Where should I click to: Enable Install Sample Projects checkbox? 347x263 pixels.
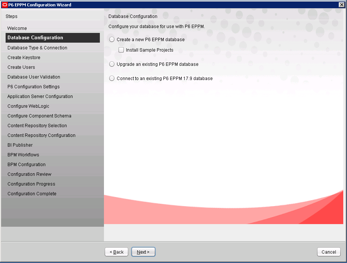pos(121,50)
